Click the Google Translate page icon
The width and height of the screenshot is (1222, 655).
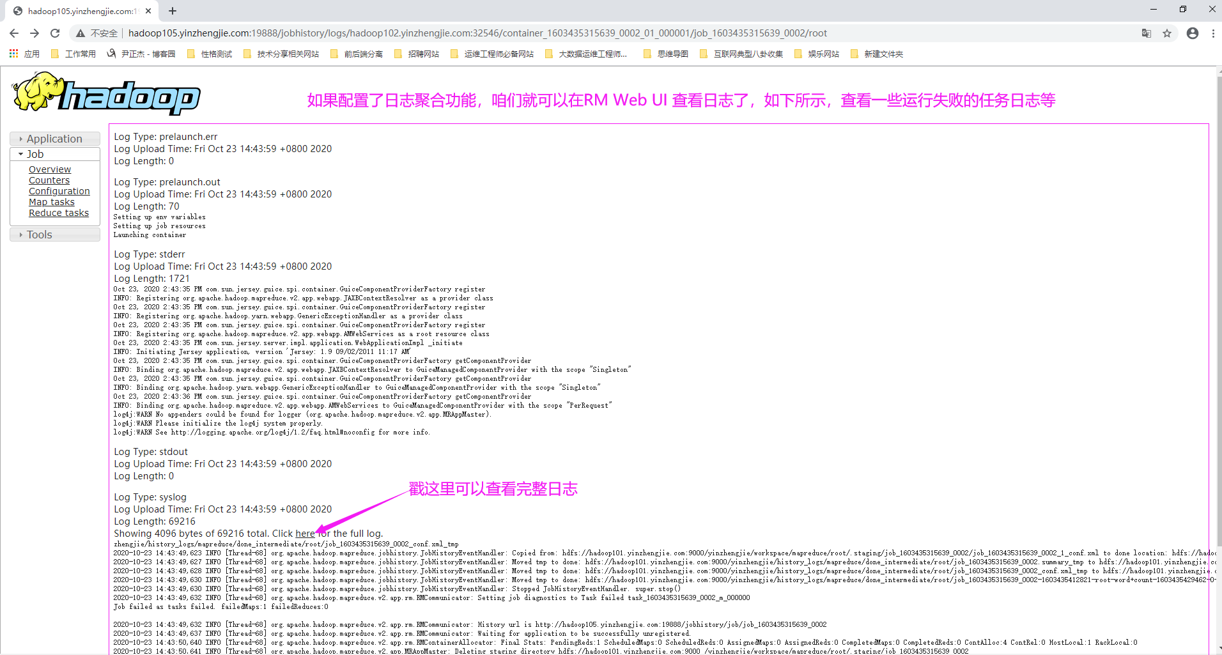click(x=1146, y=33)
